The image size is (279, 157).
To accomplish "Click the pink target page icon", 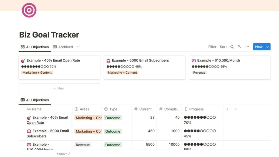I will (x=29, y=10).
